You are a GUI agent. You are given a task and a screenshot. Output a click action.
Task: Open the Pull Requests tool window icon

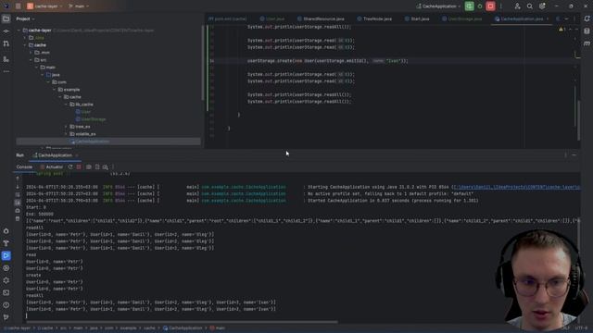coord(6,44)
